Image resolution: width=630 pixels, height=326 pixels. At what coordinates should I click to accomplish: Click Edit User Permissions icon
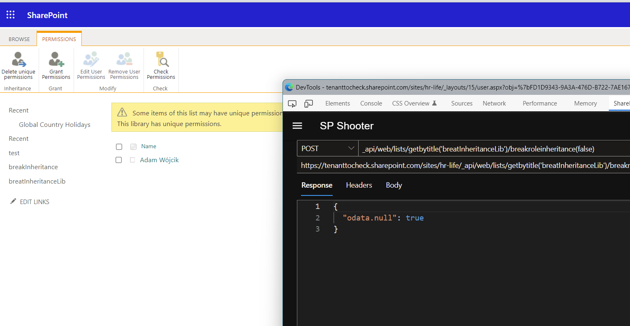[x=91, y=60]
